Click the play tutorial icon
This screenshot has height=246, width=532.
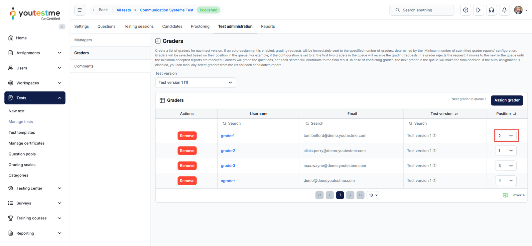[478, 10]
